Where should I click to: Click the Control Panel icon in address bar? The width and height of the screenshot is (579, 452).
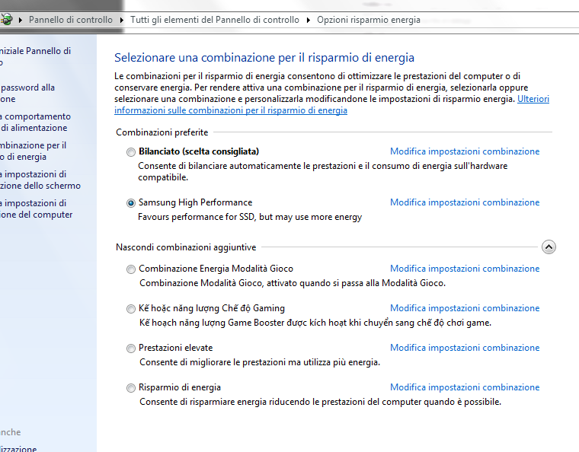click(x=6, y=20)
